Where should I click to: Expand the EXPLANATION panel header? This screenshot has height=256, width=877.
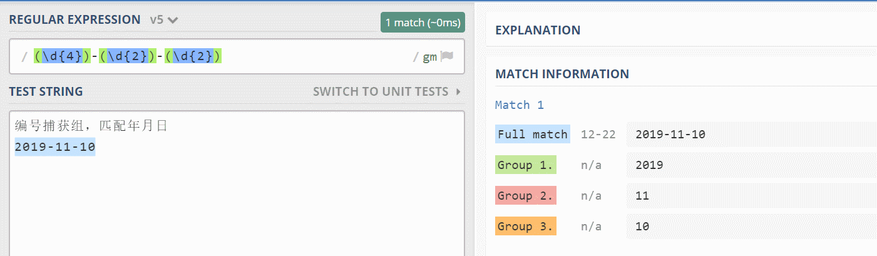(538, 30)
